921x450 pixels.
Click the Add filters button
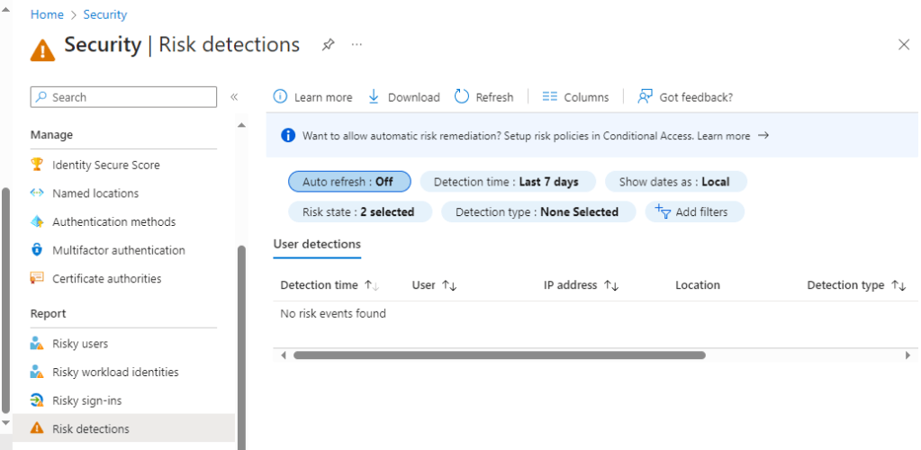(x=691, y=212)
